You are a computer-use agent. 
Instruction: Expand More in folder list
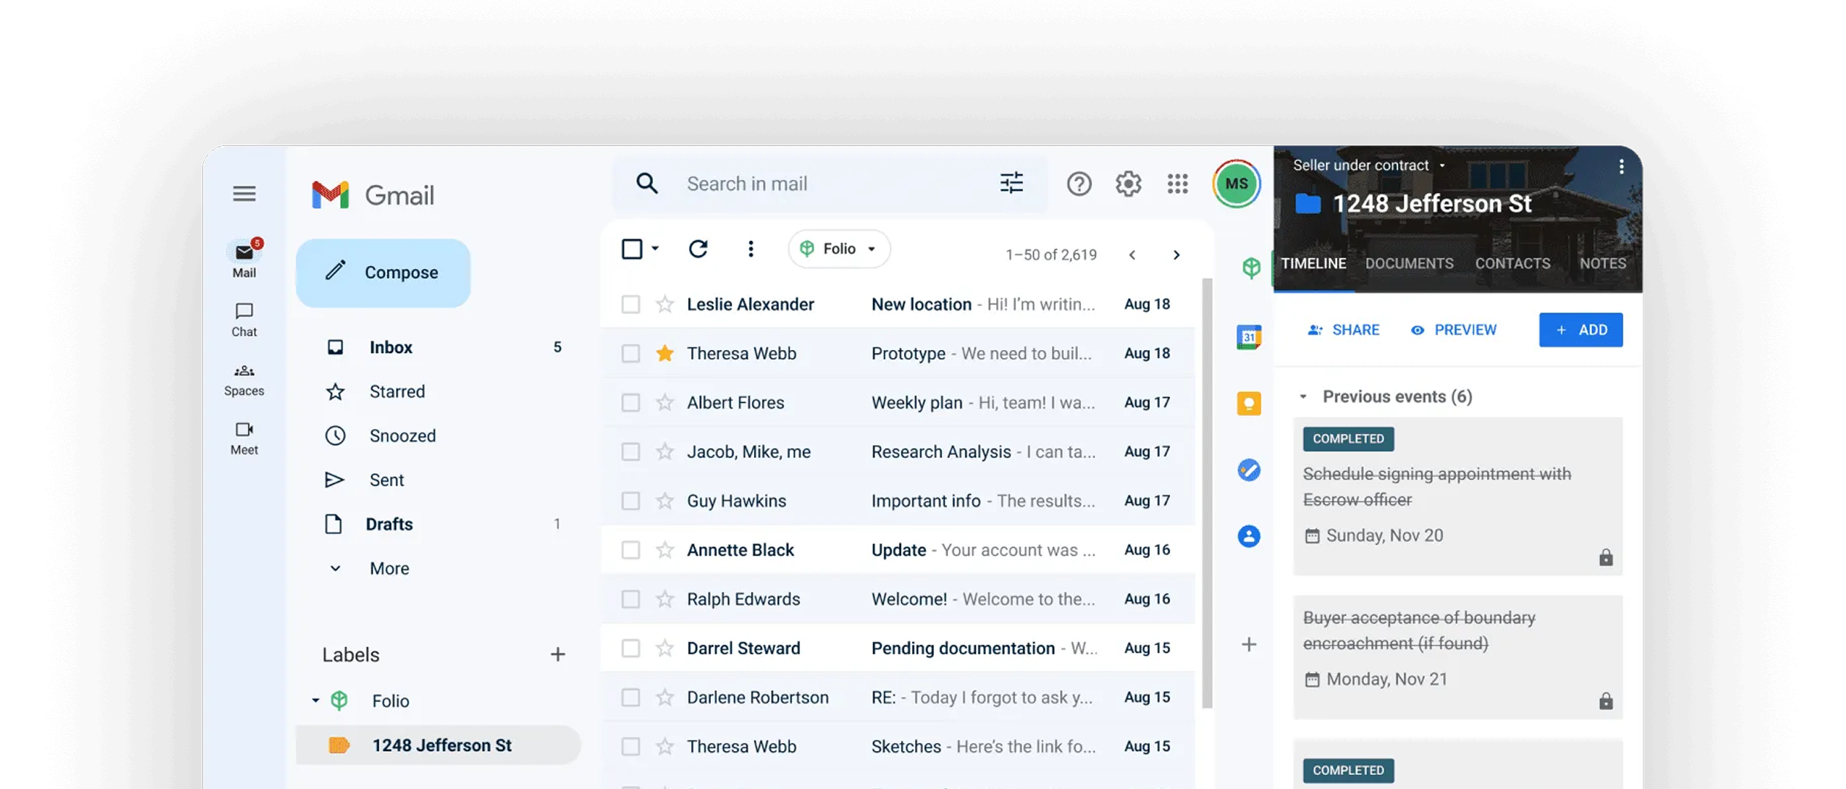pyautogui.click(x=389, y=568)
